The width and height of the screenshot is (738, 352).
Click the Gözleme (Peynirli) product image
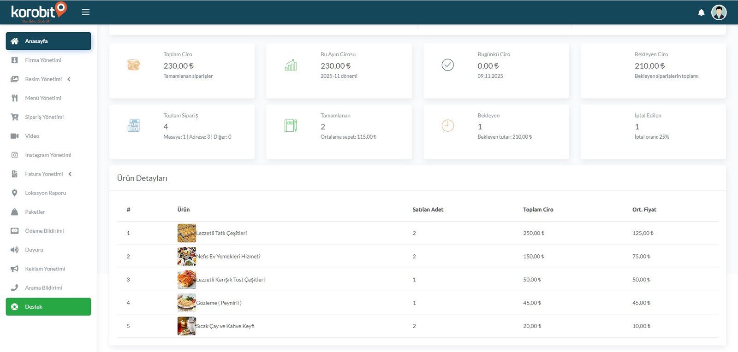(186, 303)
